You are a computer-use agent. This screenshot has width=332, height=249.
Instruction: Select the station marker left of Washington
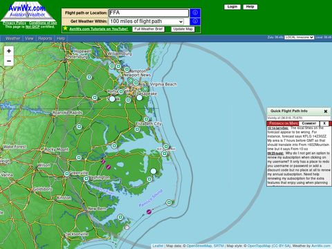pyautogui.click(x=86, y=178)
